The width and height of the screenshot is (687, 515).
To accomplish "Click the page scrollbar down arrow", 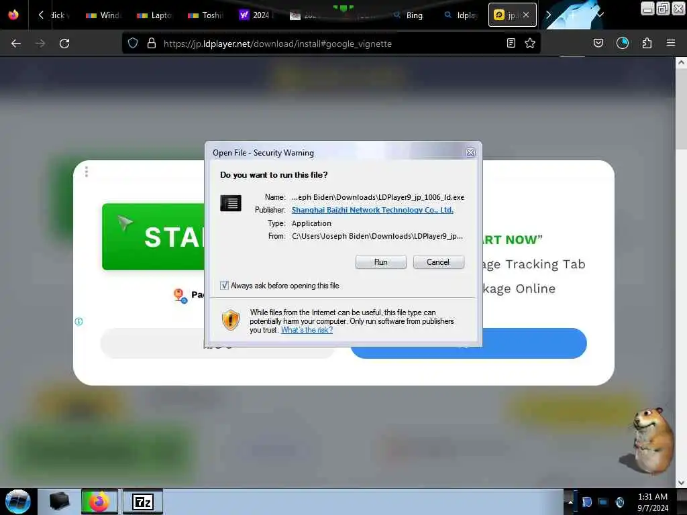I will pyautogui.click(x=681, y=483).
